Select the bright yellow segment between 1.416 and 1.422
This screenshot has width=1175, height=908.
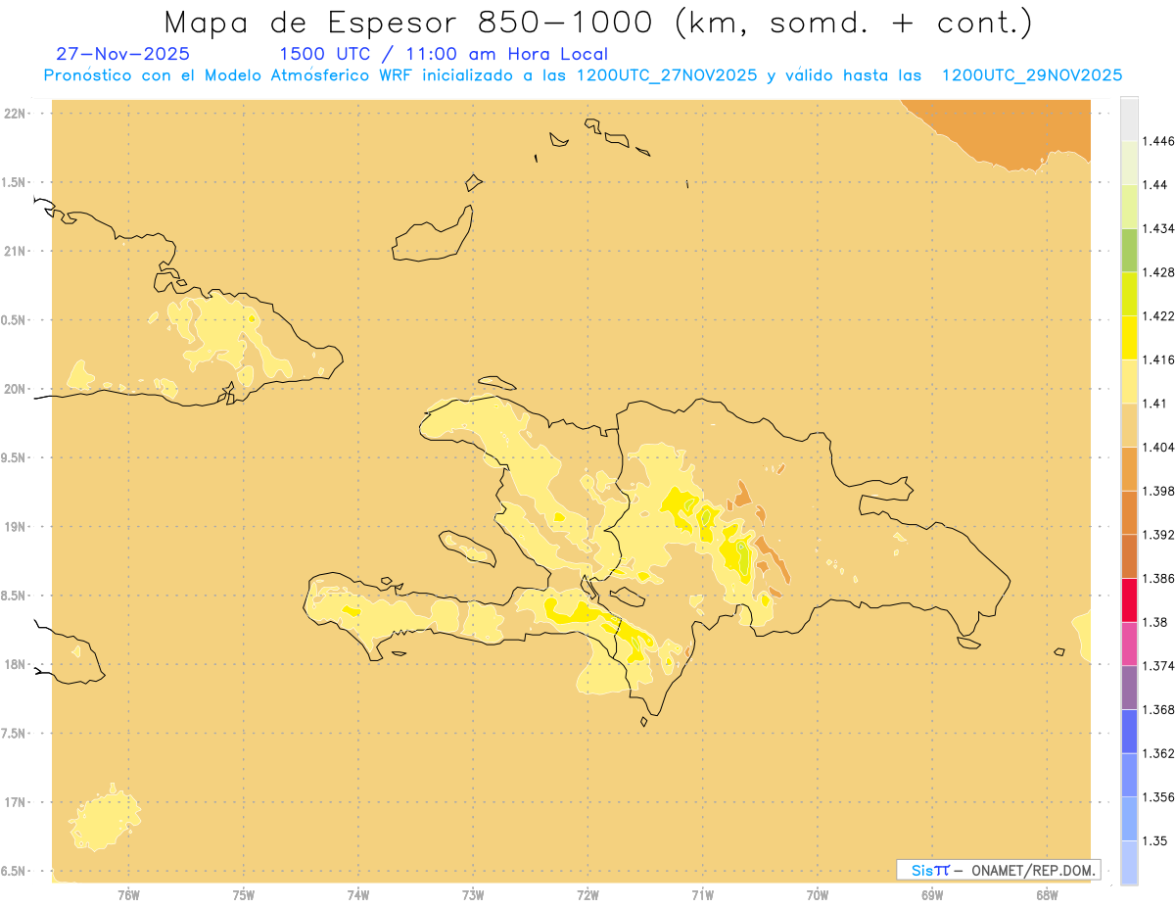coord(1129,338)
